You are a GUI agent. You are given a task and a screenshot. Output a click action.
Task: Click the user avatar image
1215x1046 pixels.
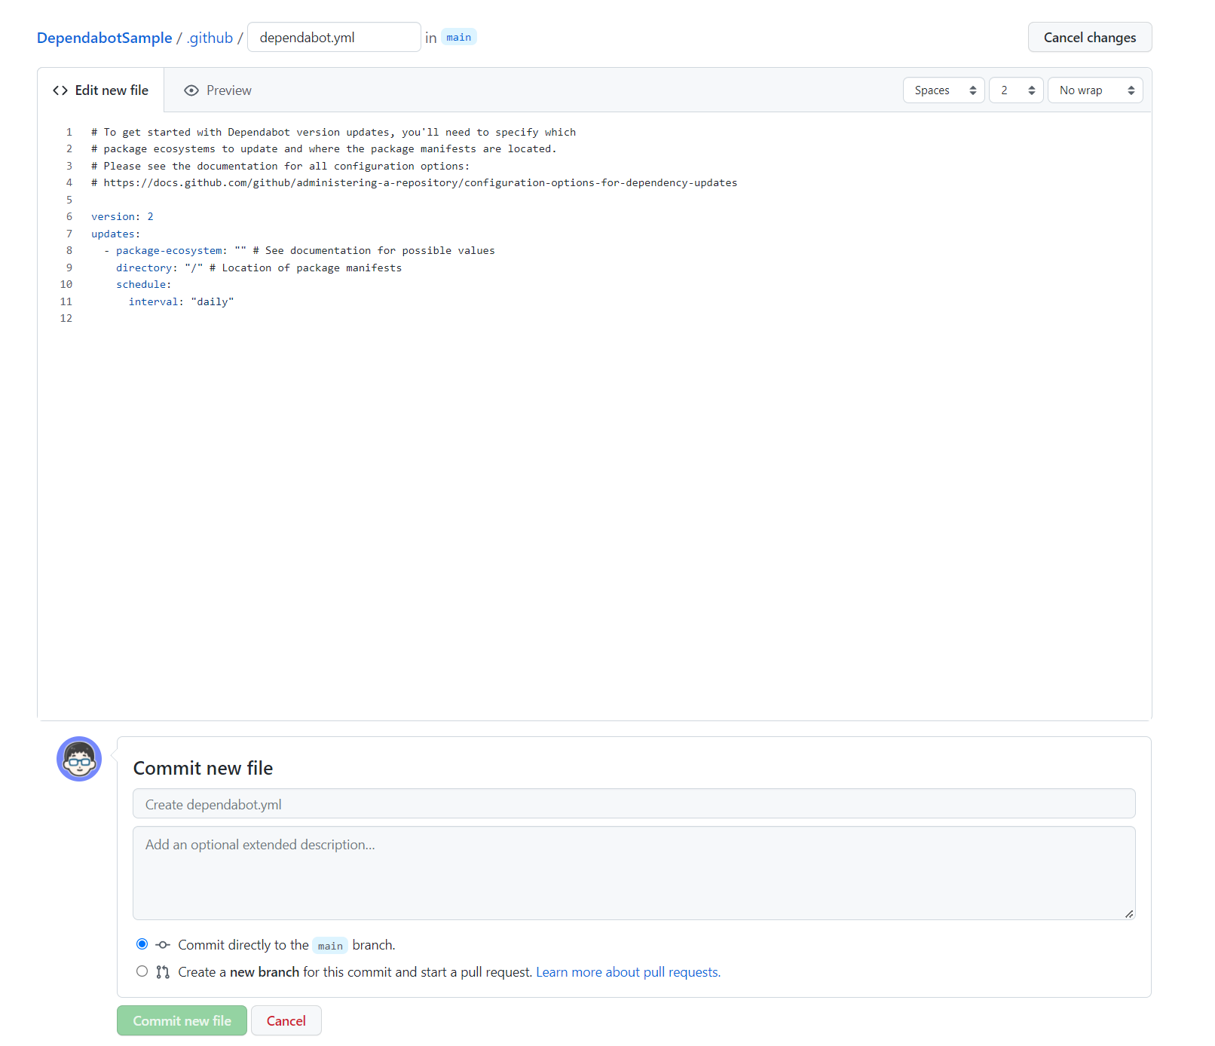78,760
